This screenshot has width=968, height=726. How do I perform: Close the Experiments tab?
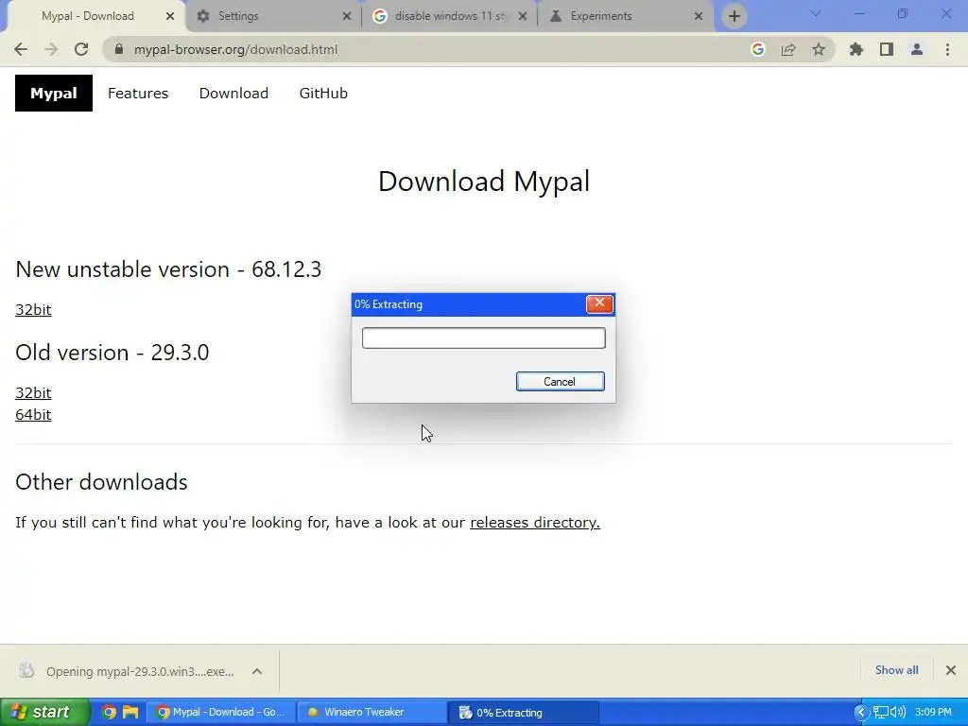tap(699, 16)
